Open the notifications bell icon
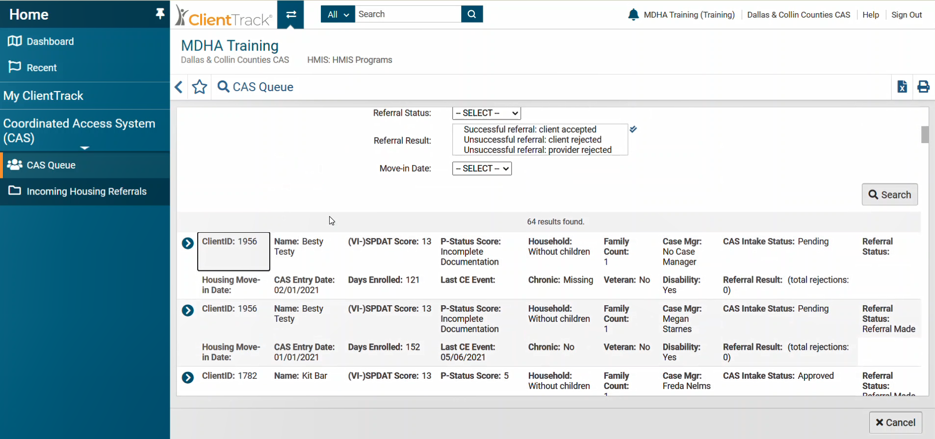 click(633, 15)
